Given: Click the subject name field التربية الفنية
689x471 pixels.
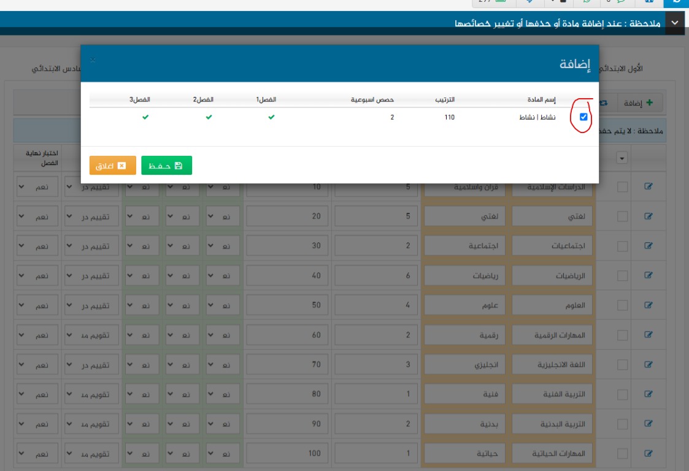Looking at the screenshot, I should 552,394.
